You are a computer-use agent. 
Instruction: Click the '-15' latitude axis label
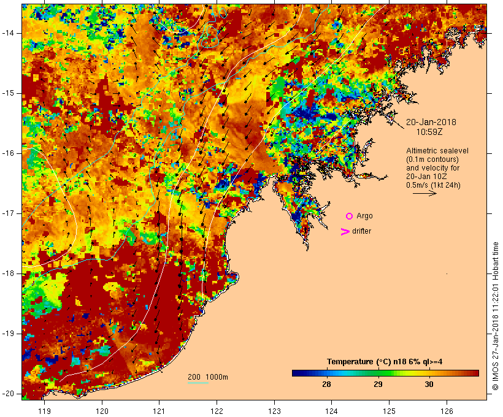(x=8, y=93)
